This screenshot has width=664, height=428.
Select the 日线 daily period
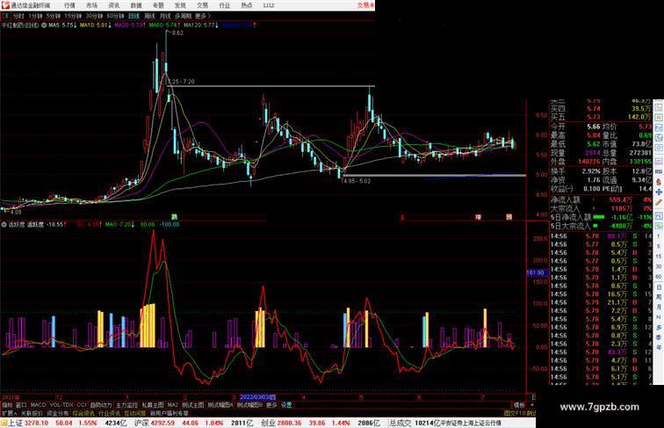click(x=134, y=16)
